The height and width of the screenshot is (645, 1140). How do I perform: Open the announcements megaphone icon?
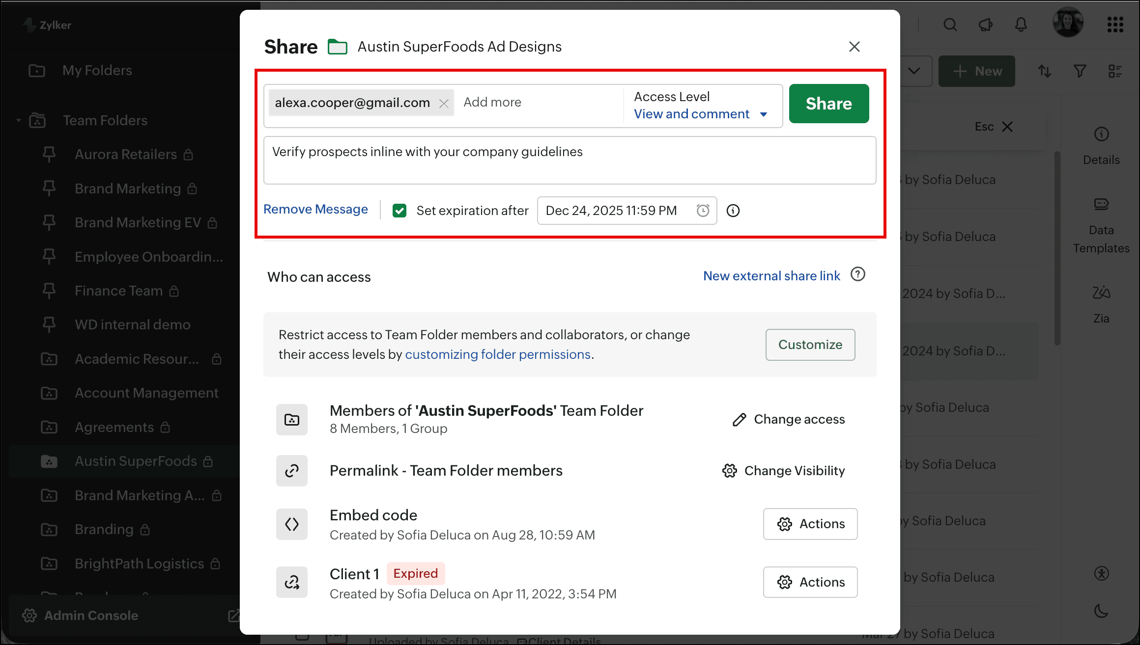[x=985, y=25]
